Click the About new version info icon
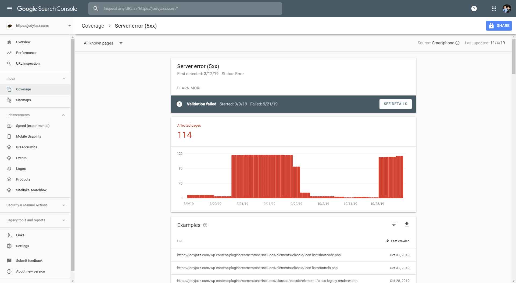This screenshot has width=516, height=283. point(9,271)
